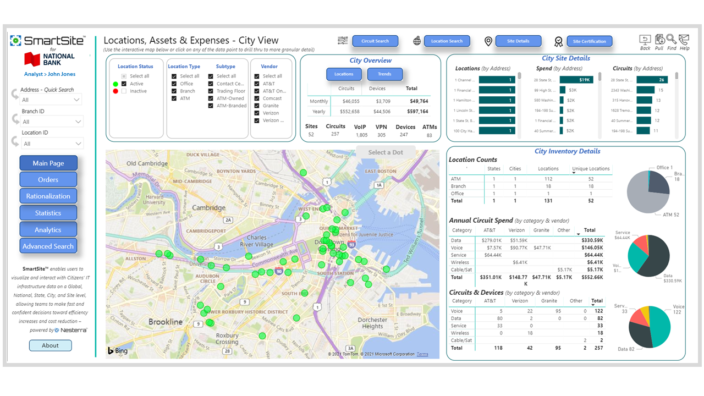704x396 pixels.
Task: Uncheck ATM-Branded subtype checkbox
Action: pyautogui.click(x=211, y=106)
